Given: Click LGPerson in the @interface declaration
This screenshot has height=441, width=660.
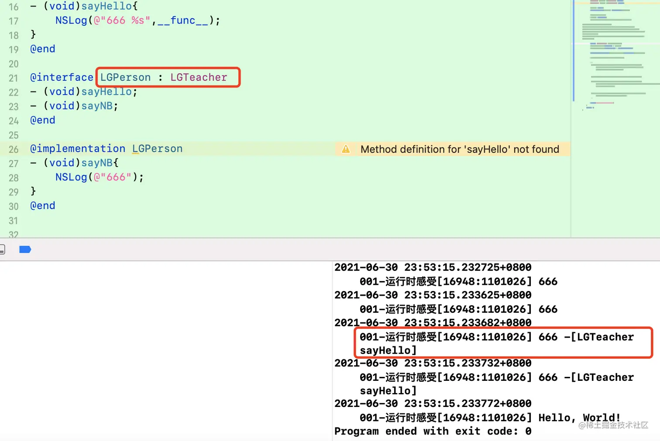Looking at the screenshot, I should (125, 77).
